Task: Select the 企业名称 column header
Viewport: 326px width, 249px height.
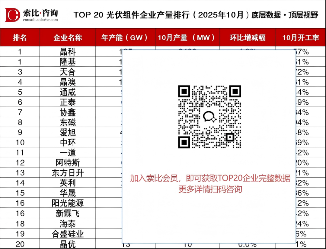Action: (x=68, y=38)
